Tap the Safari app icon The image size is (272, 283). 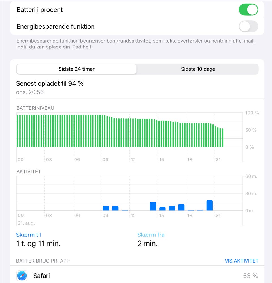coord(22,276)
